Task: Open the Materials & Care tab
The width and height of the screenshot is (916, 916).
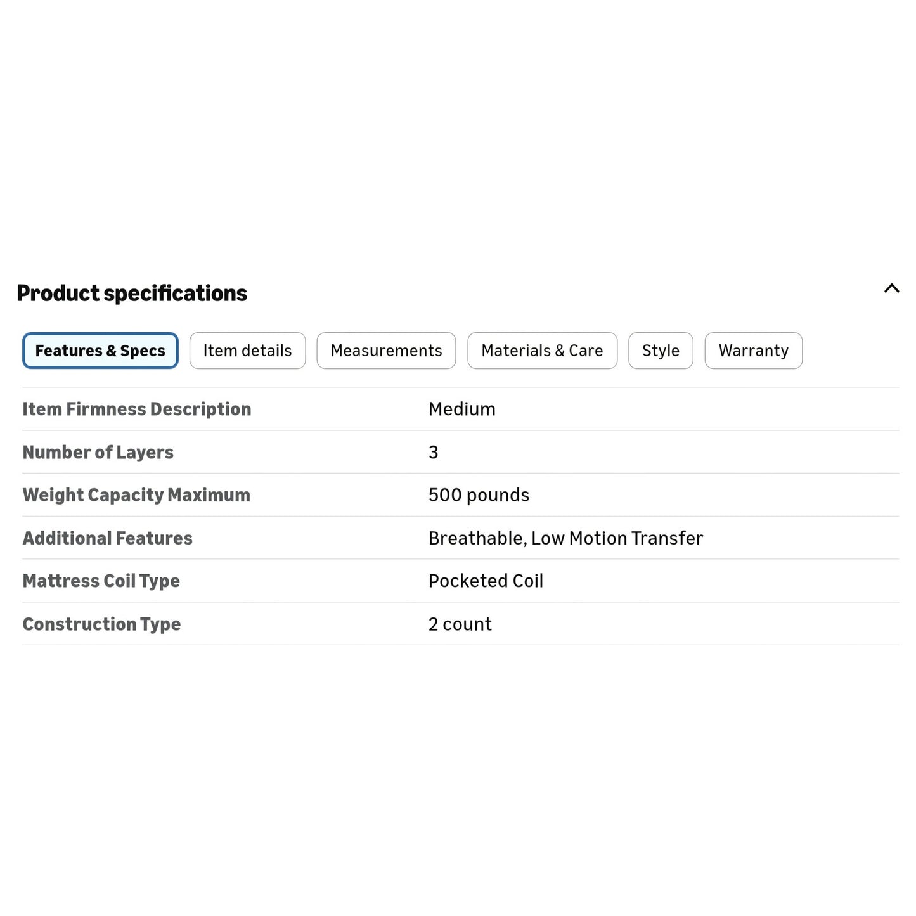Action: pyautogui.click(x=542, y=351)
